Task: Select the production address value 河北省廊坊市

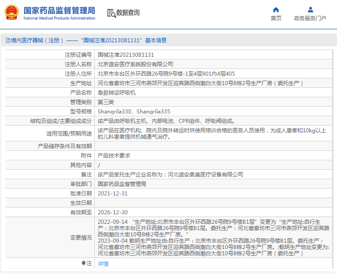Action: point(200,83)
